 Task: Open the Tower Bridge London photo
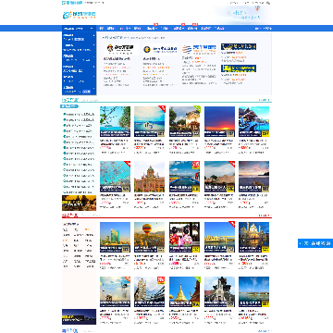[x=150, y=291]
